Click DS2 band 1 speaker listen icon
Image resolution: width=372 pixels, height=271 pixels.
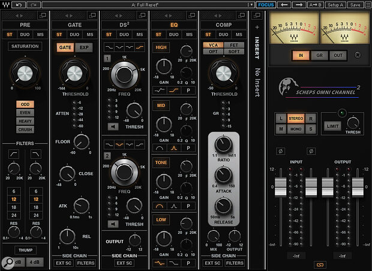tap(111, 127)
